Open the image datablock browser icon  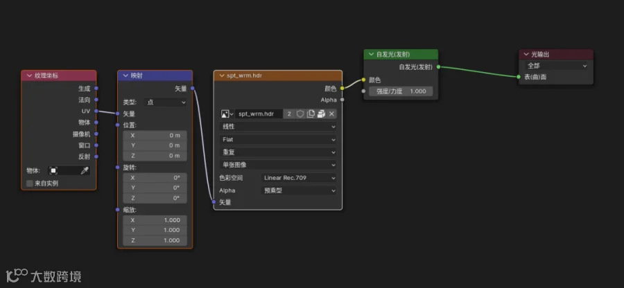tap(227, 114)
